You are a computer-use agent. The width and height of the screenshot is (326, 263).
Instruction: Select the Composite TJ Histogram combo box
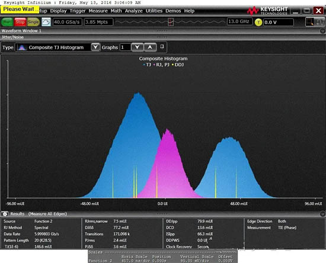(58, 47)
